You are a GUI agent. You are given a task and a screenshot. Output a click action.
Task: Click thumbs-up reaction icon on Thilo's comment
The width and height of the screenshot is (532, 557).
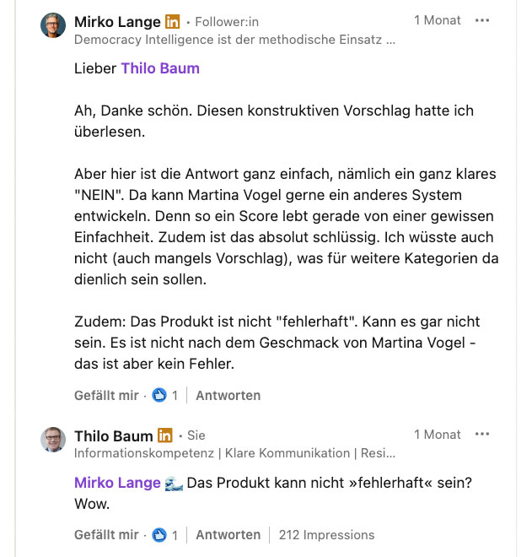click(x=159, y=534)
